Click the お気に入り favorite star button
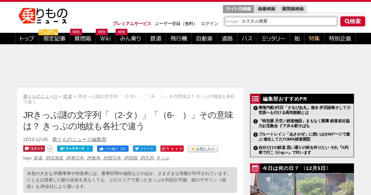 point(203,149)
